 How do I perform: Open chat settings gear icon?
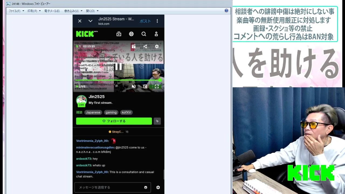[158, 187]
